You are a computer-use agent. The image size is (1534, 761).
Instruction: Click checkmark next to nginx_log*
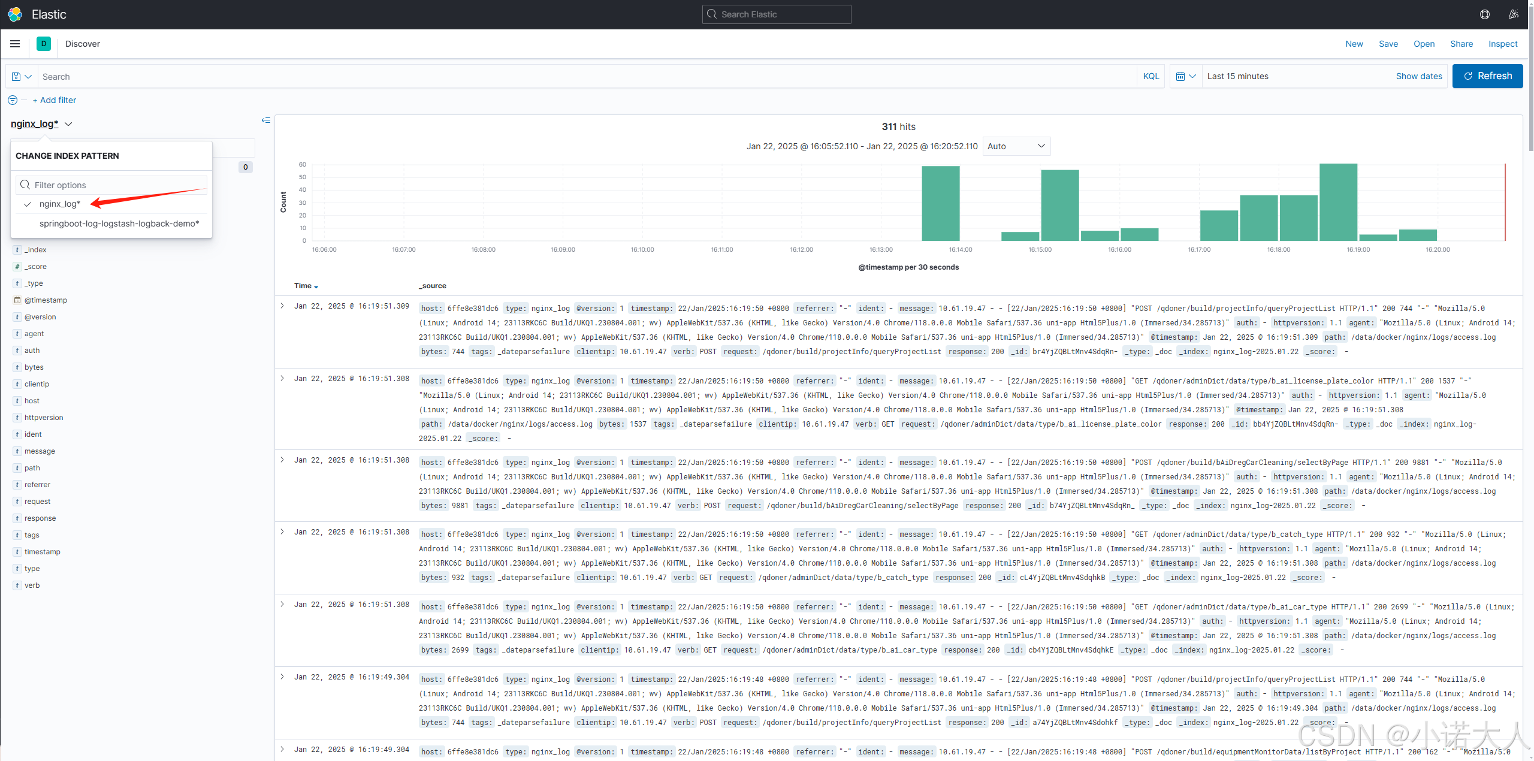pos(28,204)
